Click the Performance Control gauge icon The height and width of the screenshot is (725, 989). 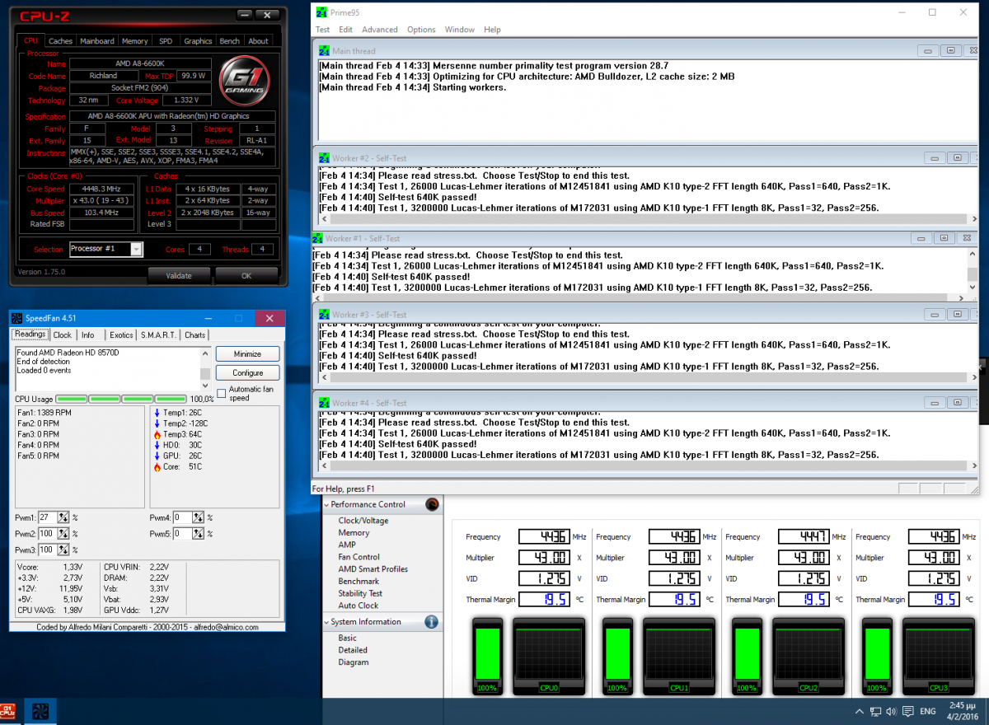[x=432, y=504]
